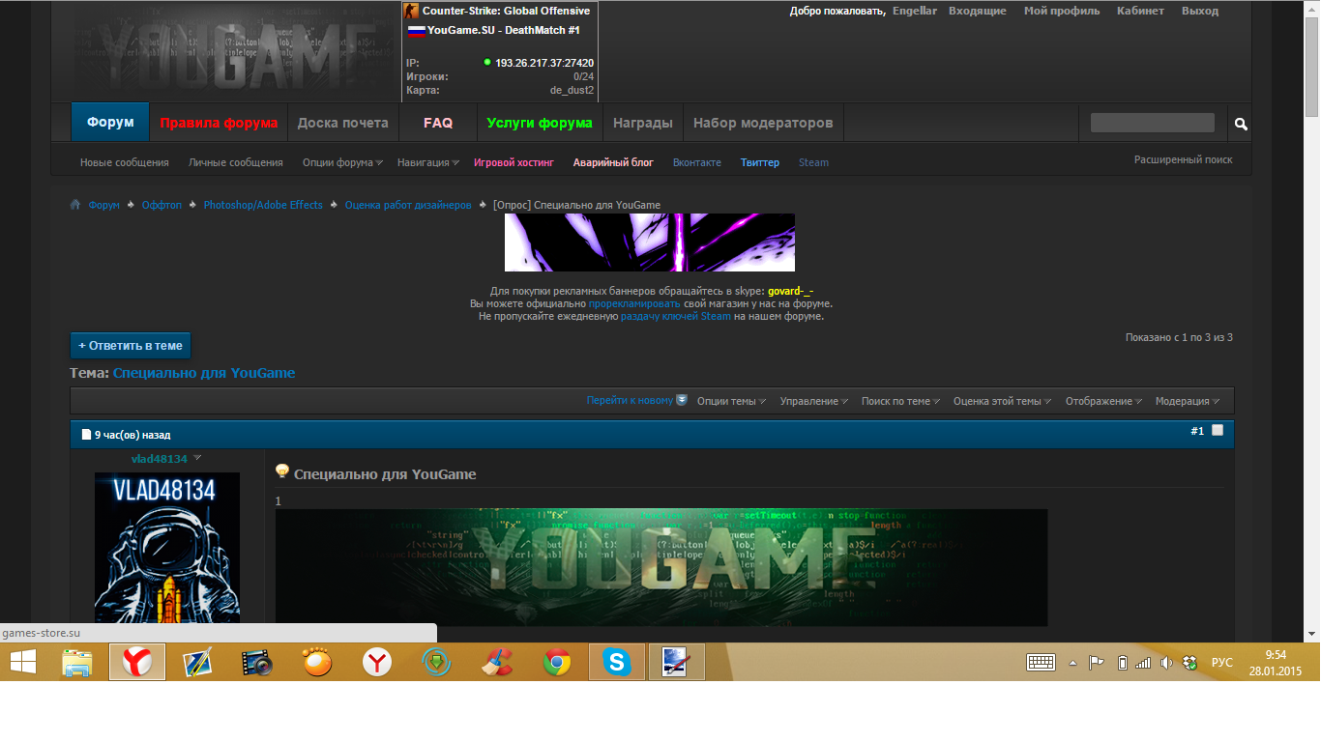Launch the media player clapperboard taskbar icon

[257, 663]
